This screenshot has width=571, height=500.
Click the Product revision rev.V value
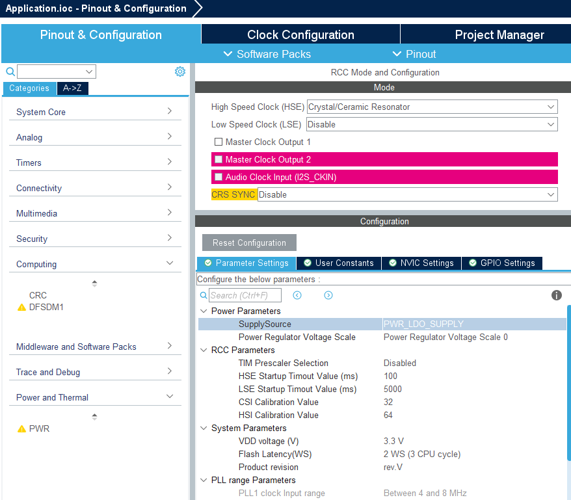coord(393,467)
